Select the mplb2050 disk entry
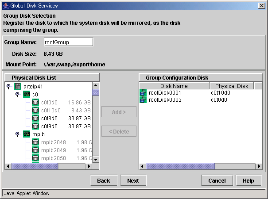This screenshot has height=199, width=268. point(54,158)
